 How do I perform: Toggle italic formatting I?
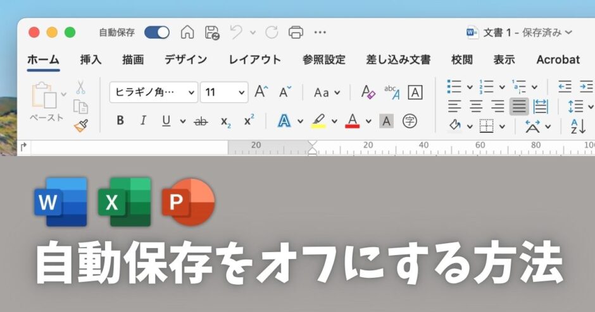coord(143,121)
